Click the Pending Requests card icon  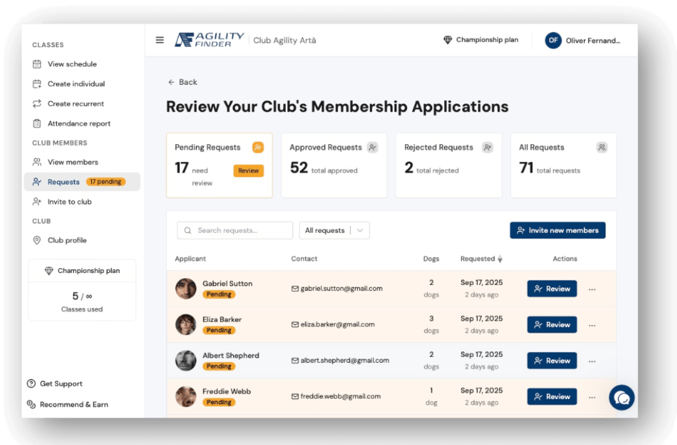pyautogui.click(x=258, y=147)
